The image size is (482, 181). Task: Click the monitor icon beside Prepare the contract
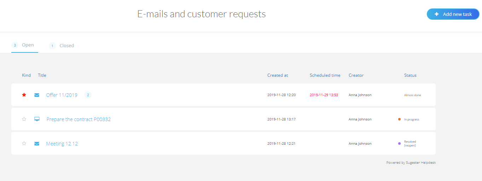point(37,119)
